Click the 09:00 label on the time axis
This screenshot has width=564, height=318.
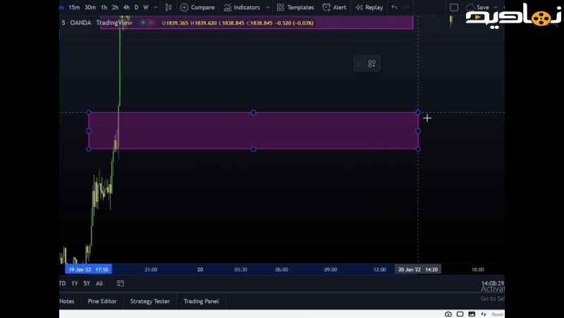tap(331, 269)
